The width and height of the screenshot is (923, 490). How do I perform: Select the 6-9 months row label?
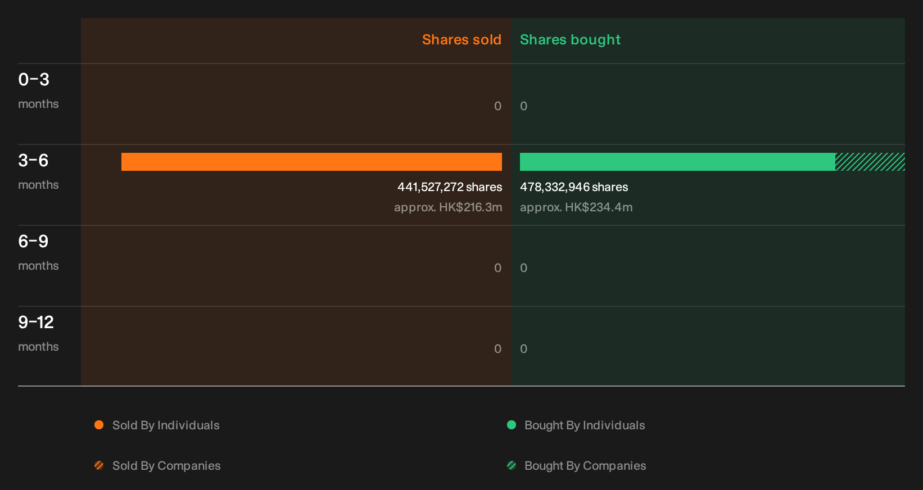pos(38,252)
